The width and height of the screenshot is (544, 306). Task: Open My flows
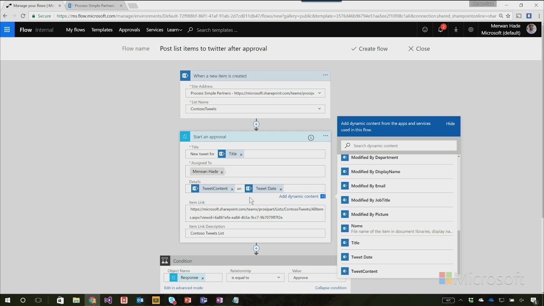(x=76, y=30)
